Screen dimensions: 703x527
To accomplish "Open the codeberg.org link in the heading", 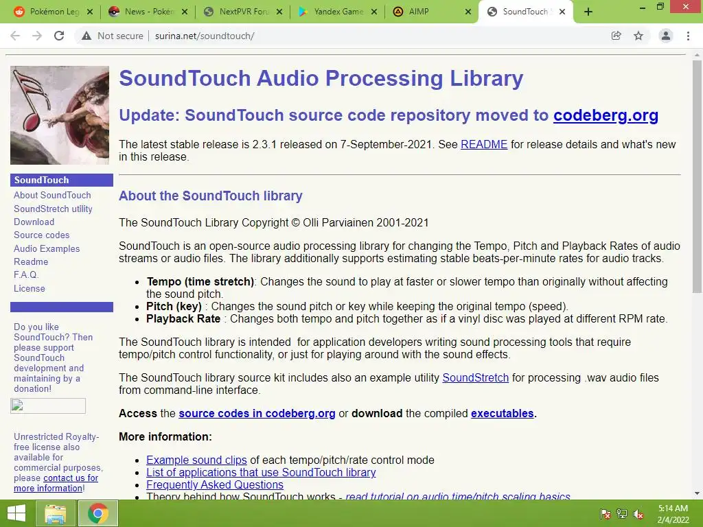I will point(606,115).
